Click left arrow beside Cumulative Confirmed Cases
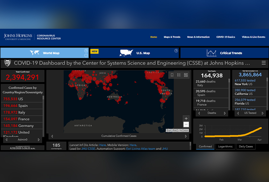Viewport: 269px width, 182px height. [52, 136]
